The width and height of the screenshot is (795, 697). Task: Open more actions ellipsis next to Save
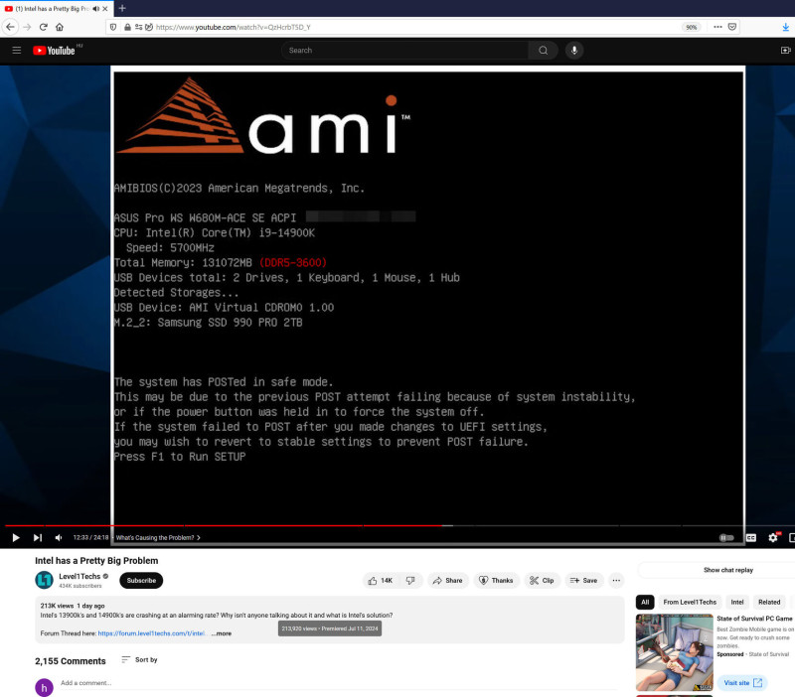(x=616, y=581)
